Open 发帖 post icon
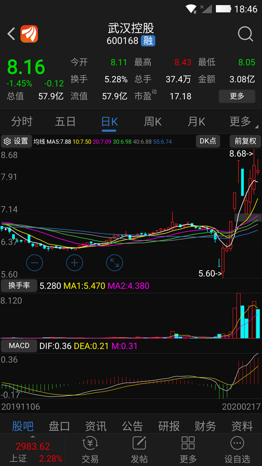Screen dimensions: 262x466 click(x=139, y=444)
